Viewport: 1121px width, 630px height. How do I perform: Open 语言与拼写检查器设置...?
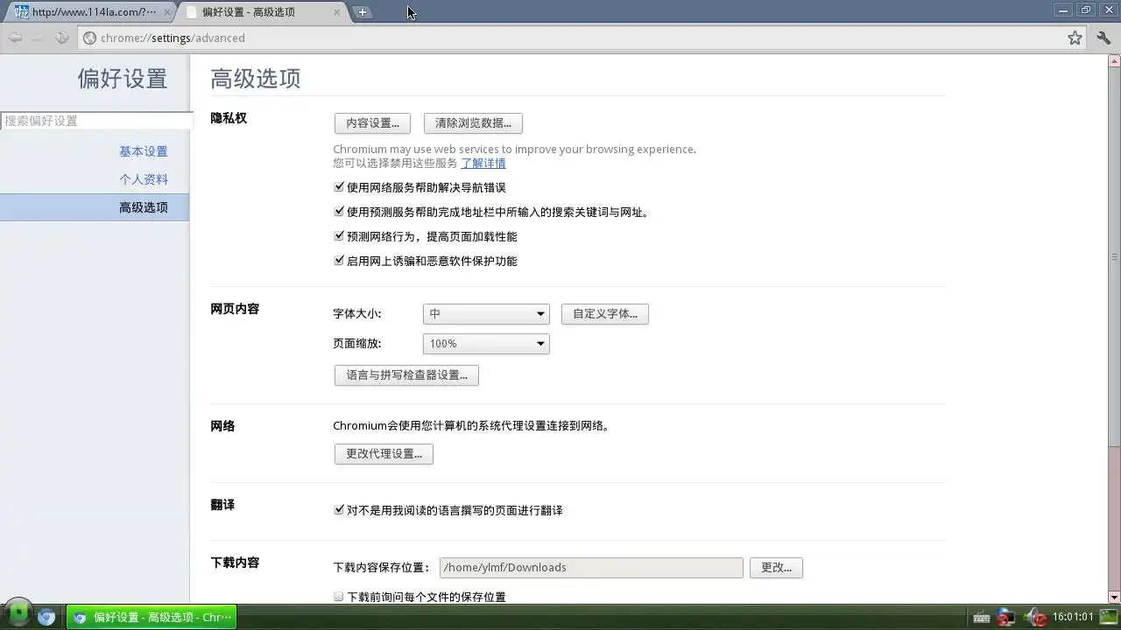[x=406, y=375]
